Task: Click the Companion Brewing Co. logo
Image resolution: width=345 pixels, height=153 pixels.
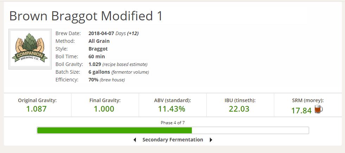Action: pos(30,49)
